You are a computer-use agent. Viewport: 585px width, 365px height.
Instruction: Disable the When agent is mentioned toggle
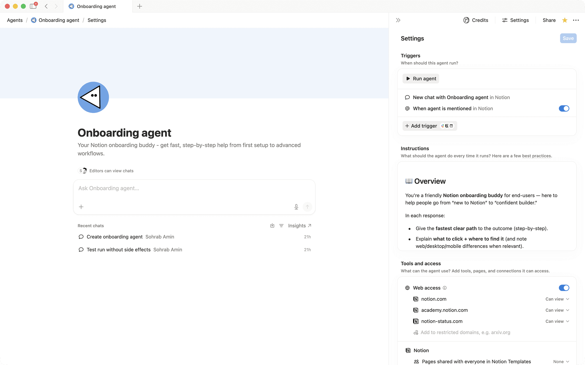coord(564,109)
